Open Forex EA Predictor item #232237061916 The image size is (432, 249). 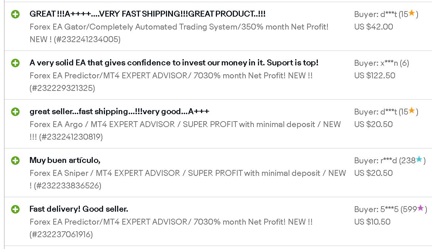click(171, 228)
